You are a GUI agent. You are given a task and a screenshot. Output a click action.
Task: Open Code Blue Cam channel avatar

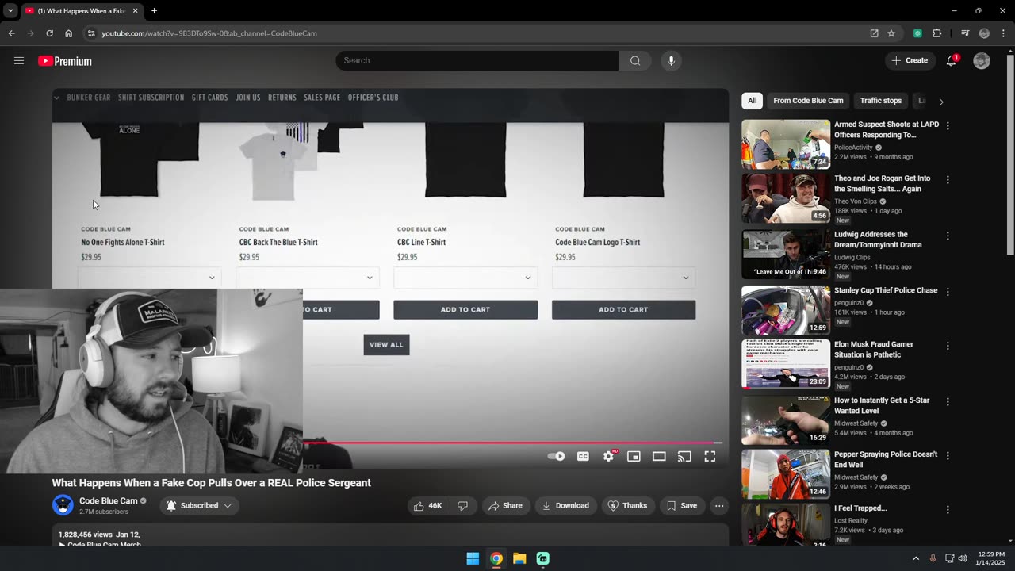(63, 504)
